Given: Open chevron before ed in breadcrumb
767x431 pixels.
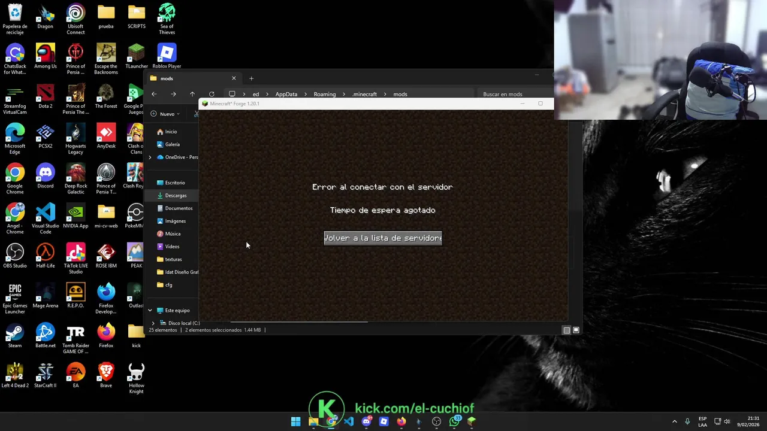Looking at the screenshot, I should click(x=244, y=95).
